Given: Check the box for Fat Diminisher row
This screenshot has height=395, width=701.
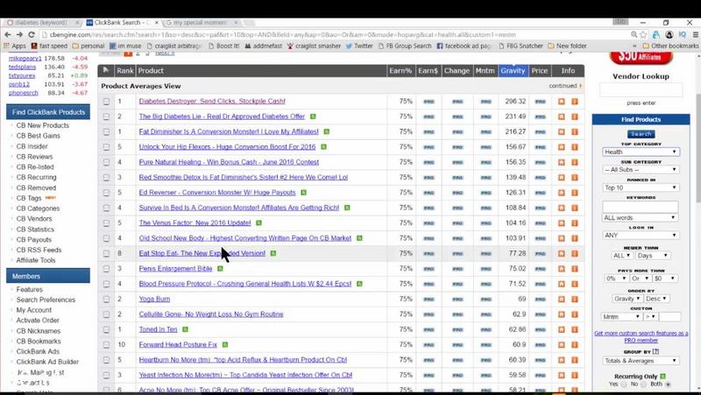Looking at the screenshot, I should coord(106,132).
